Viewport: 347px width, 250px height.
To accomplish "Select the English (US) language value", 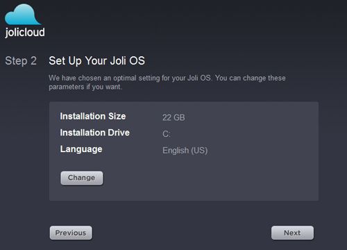I will pos(185,151).
